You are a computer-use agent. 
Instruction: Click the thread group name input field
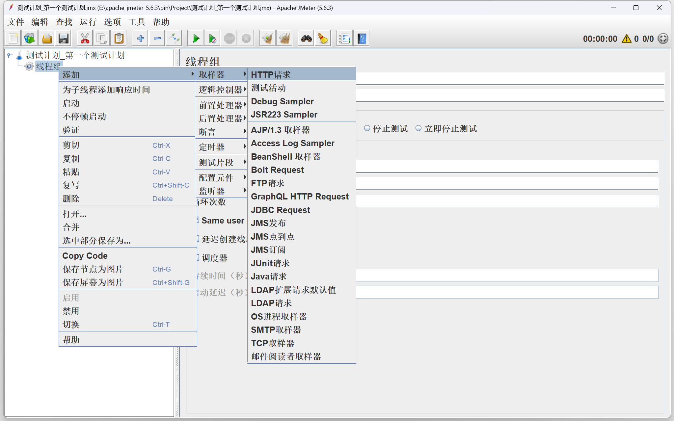pyautogui.click(x=510, y=78)
